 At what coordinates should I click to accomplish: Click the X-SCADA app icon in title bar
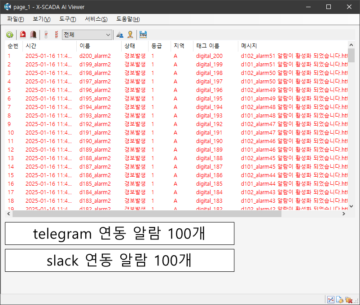pyautogui.click(x=7, y=7)
